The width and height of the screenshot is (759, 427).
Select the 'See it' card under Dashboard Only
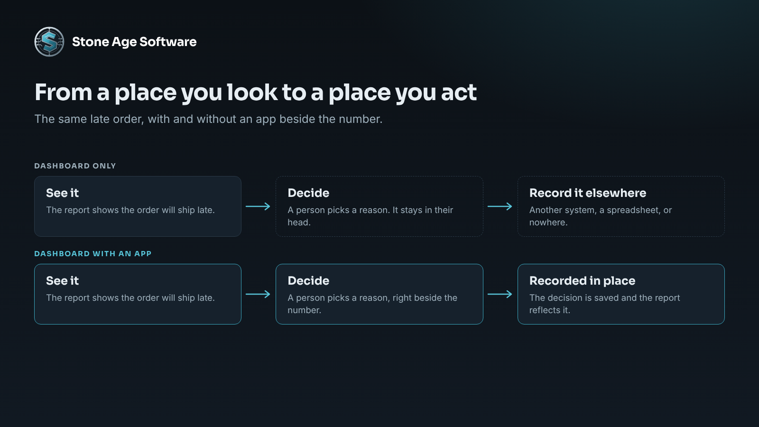138,206
